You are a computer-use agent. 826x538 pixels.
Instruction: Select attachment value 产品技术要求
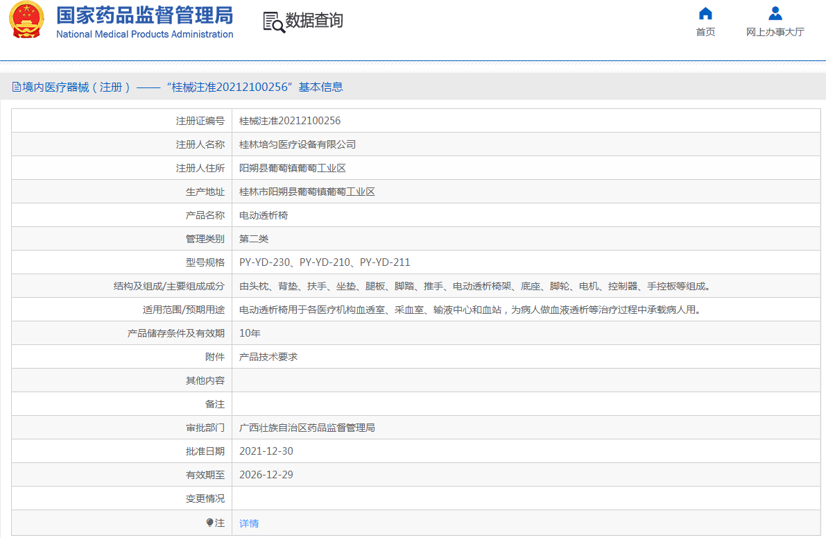click(268, 357)
